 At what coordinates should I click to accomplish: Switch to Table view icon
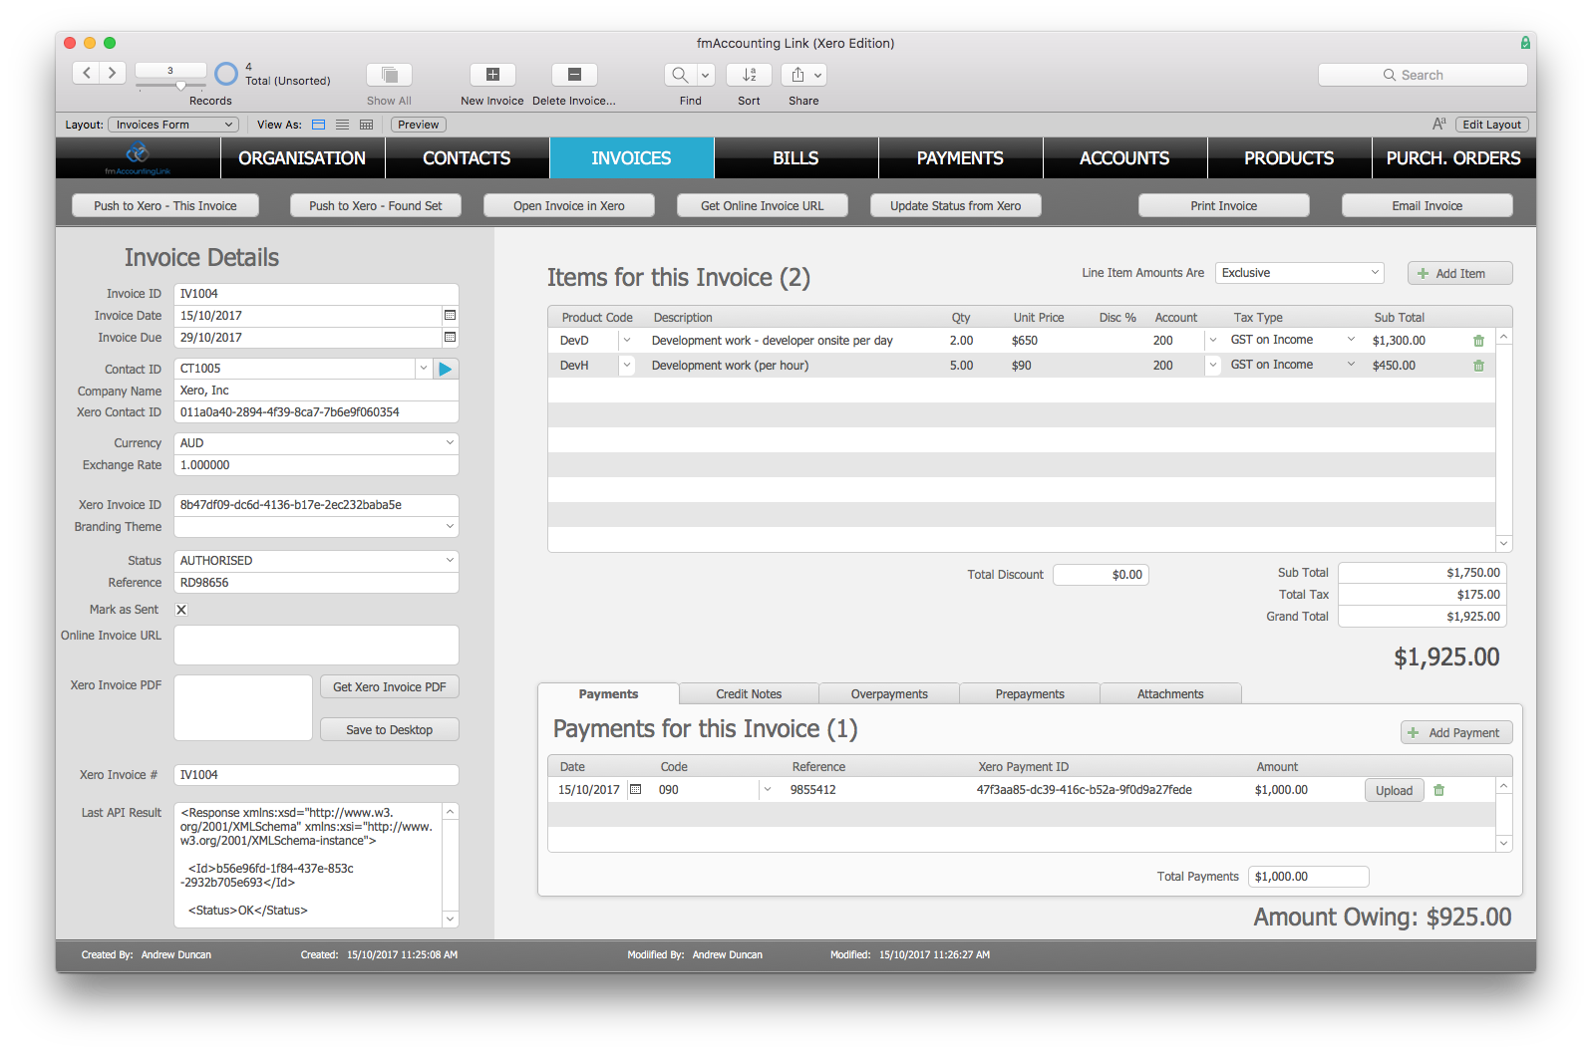(x=367, y=125)
